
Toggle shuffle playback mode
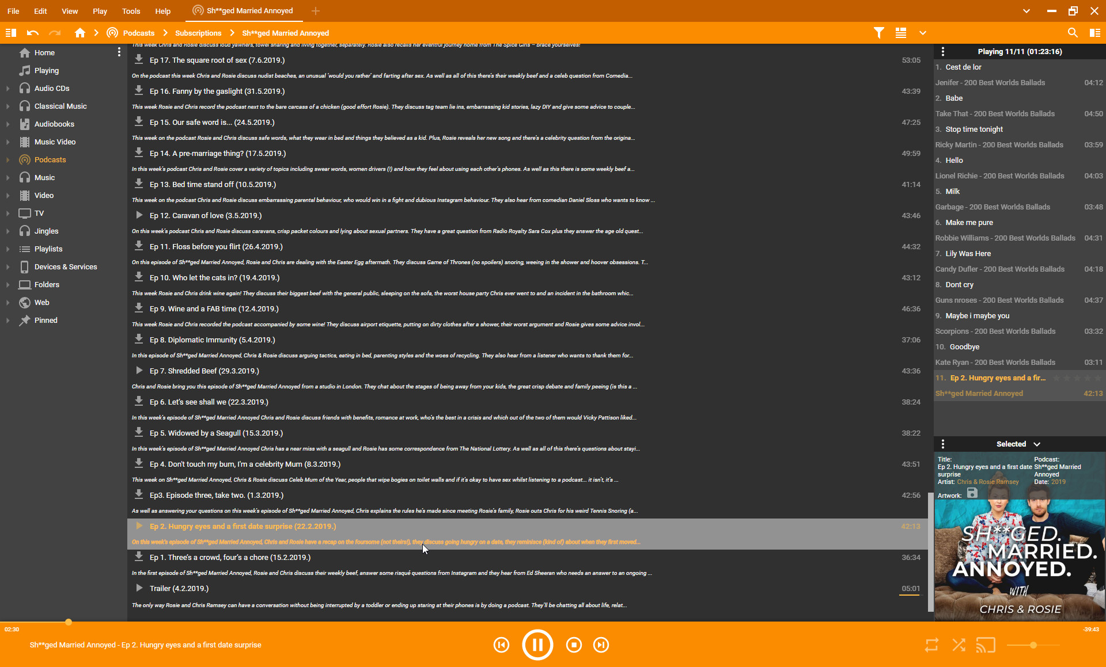click(x=959, y=645)
